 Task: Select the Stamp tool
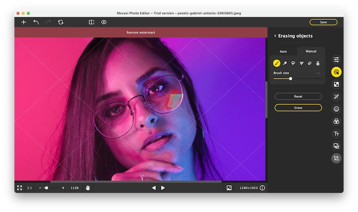[318, 63]
